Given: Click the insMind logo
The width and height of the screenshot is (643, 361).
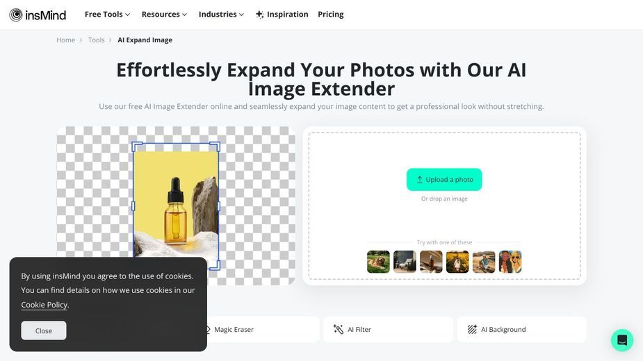Looking at the screenshot, I should pyautogui.click(x=38, y=15).
